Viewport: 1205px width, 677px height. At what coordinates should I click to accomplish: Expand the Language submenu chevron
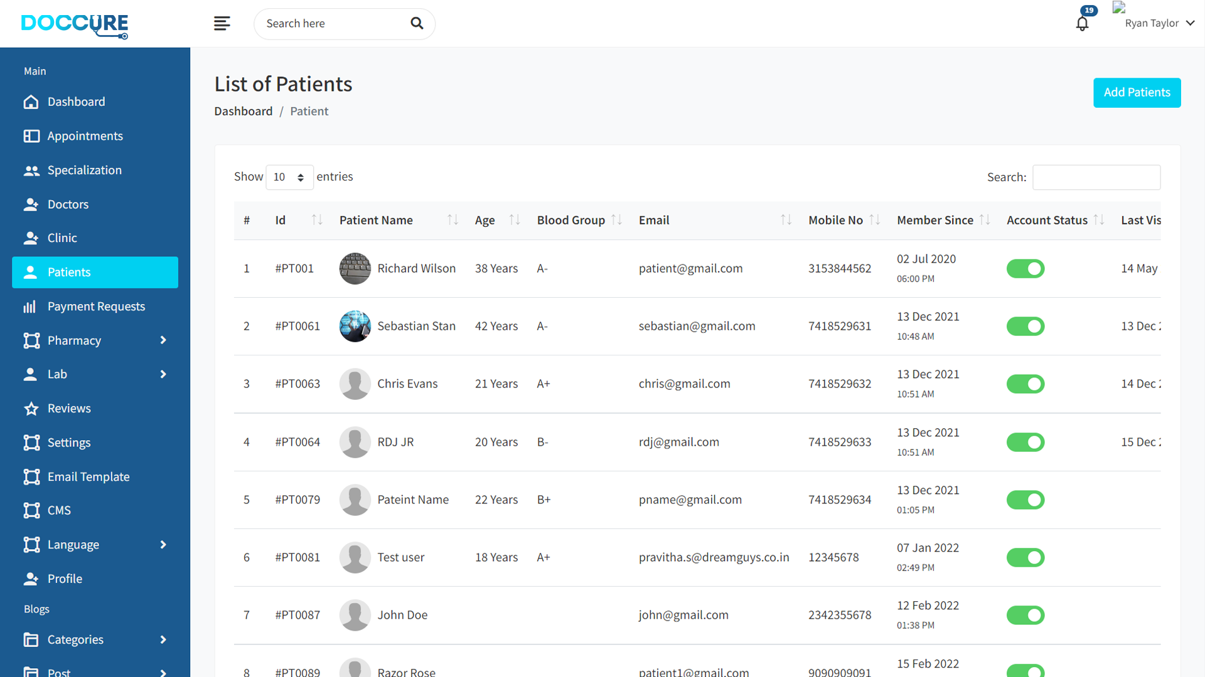tap(163, 545)
